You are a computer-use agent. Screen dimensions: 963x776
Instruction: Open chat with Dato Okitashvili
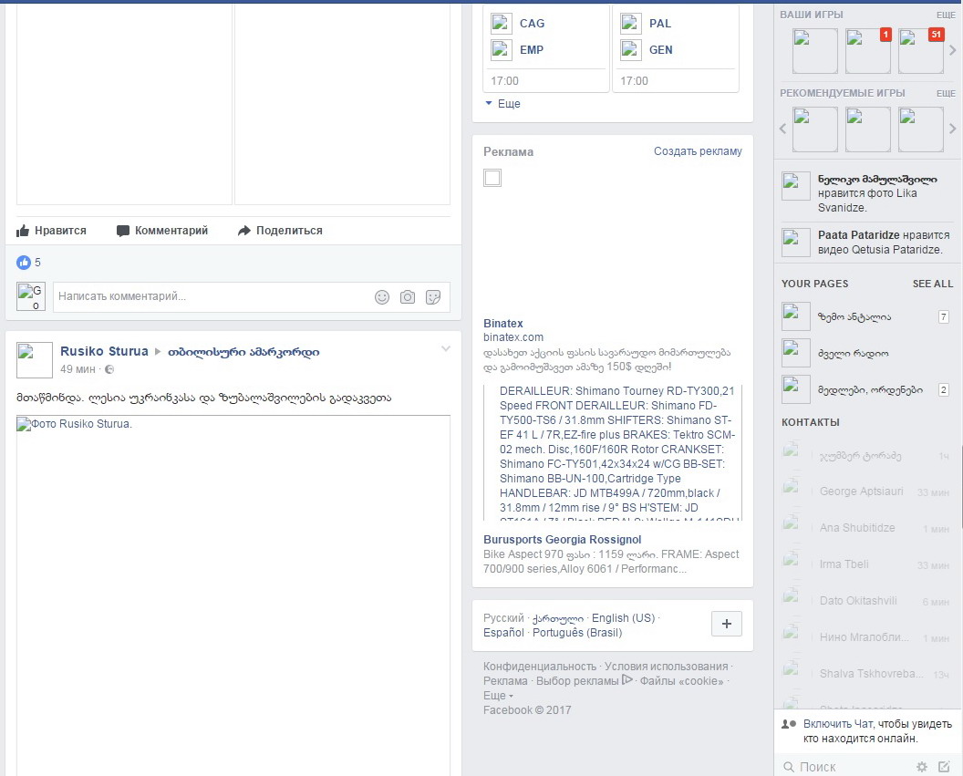click(x=866, y=600)
